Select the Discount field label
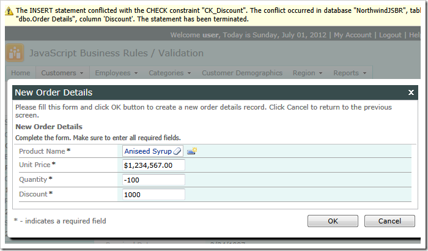The width and height of the screenshot is (428, 251). (33, 194)
